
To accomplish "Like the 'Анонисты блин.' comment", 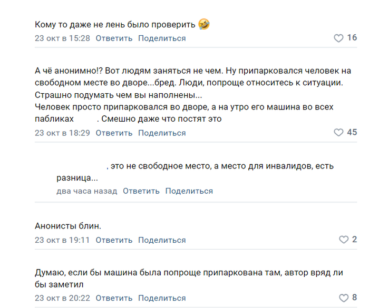I will pos(343,240).
